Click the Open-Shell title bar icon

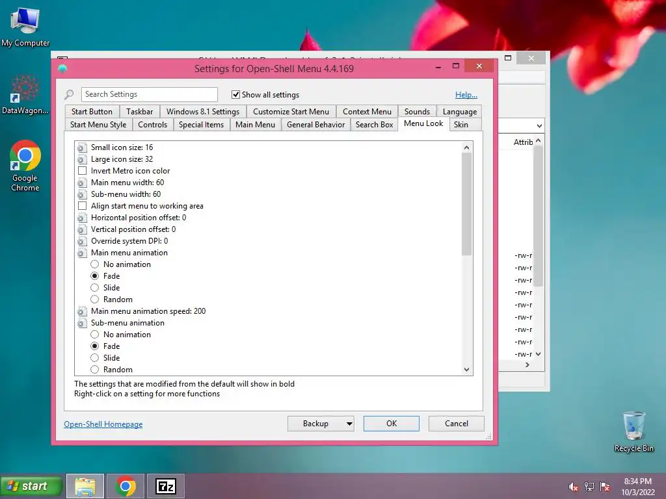(x=62, y=68)
